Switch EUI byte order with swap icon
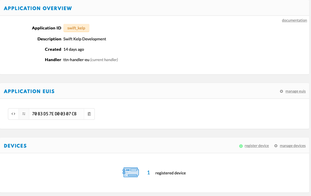This screenshot has height=196, width=311. pos(24,114)
